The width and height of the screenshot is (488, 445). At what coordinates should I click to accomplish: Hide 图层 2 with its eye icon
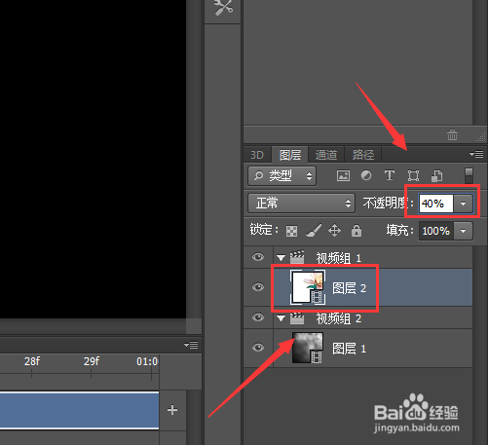(x=258, y=287)
